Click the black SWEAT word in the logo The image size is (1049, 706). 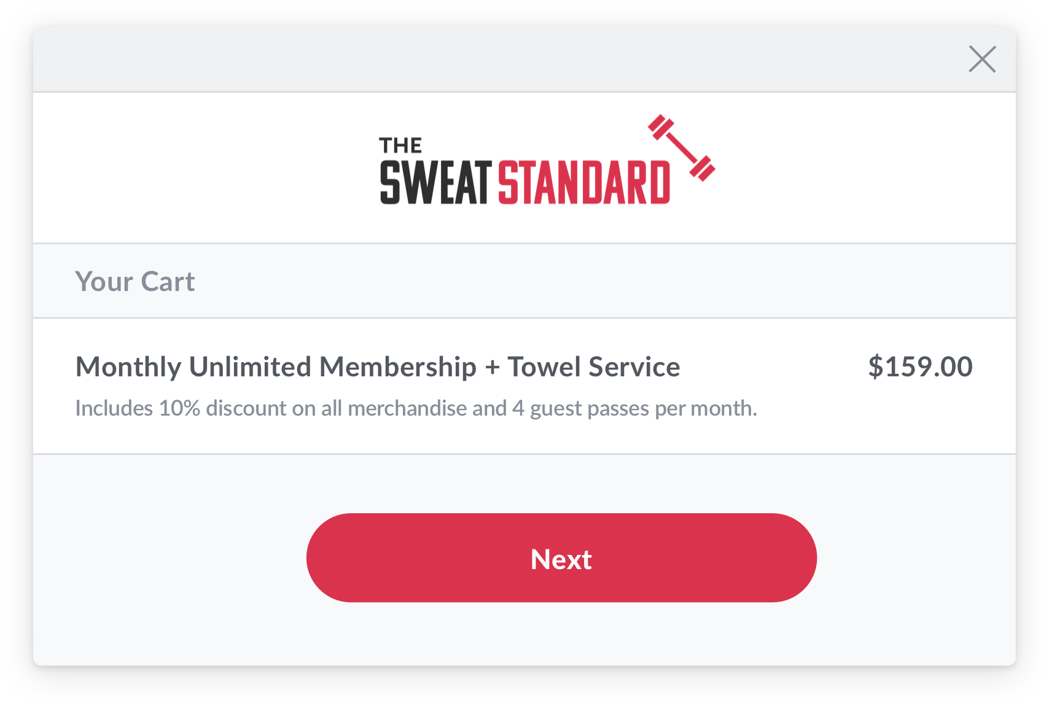tap(435, 182)
